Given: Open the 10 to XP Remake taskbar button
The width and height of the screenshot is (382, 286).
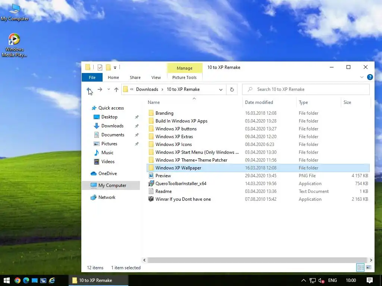Looking at the screenshot, I should [98, 280].
